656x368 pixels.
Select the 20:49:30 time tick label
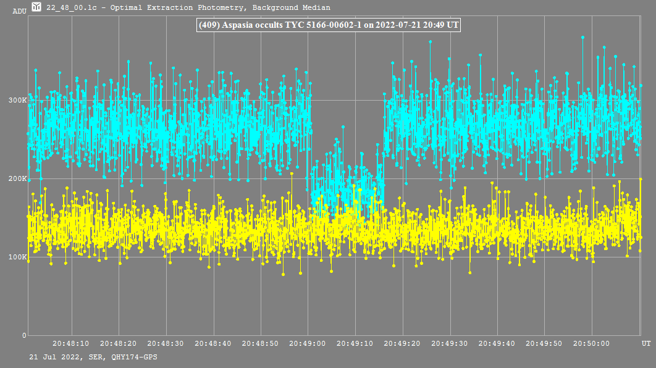[450, 343]
